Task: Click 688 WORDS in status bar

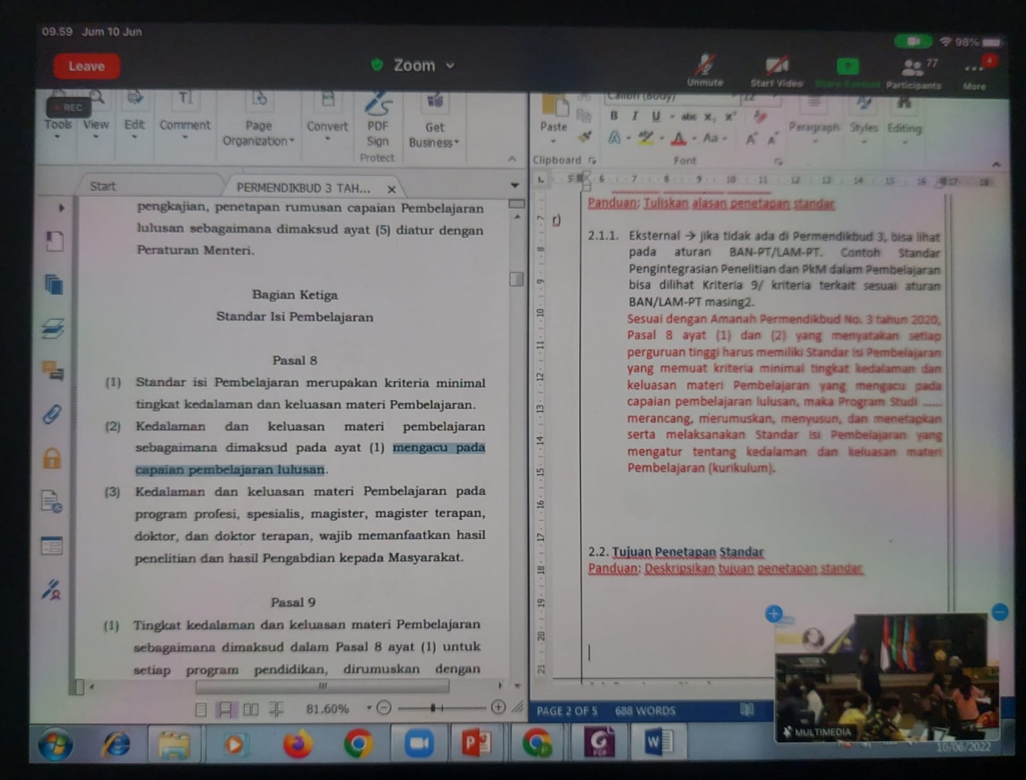Action: pos(645,711)
